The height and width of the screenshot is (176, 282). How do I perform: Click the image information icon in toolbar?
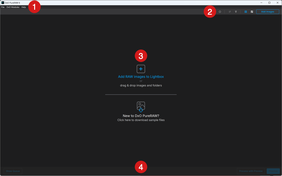pyautogui.click(x=220, y=12)
